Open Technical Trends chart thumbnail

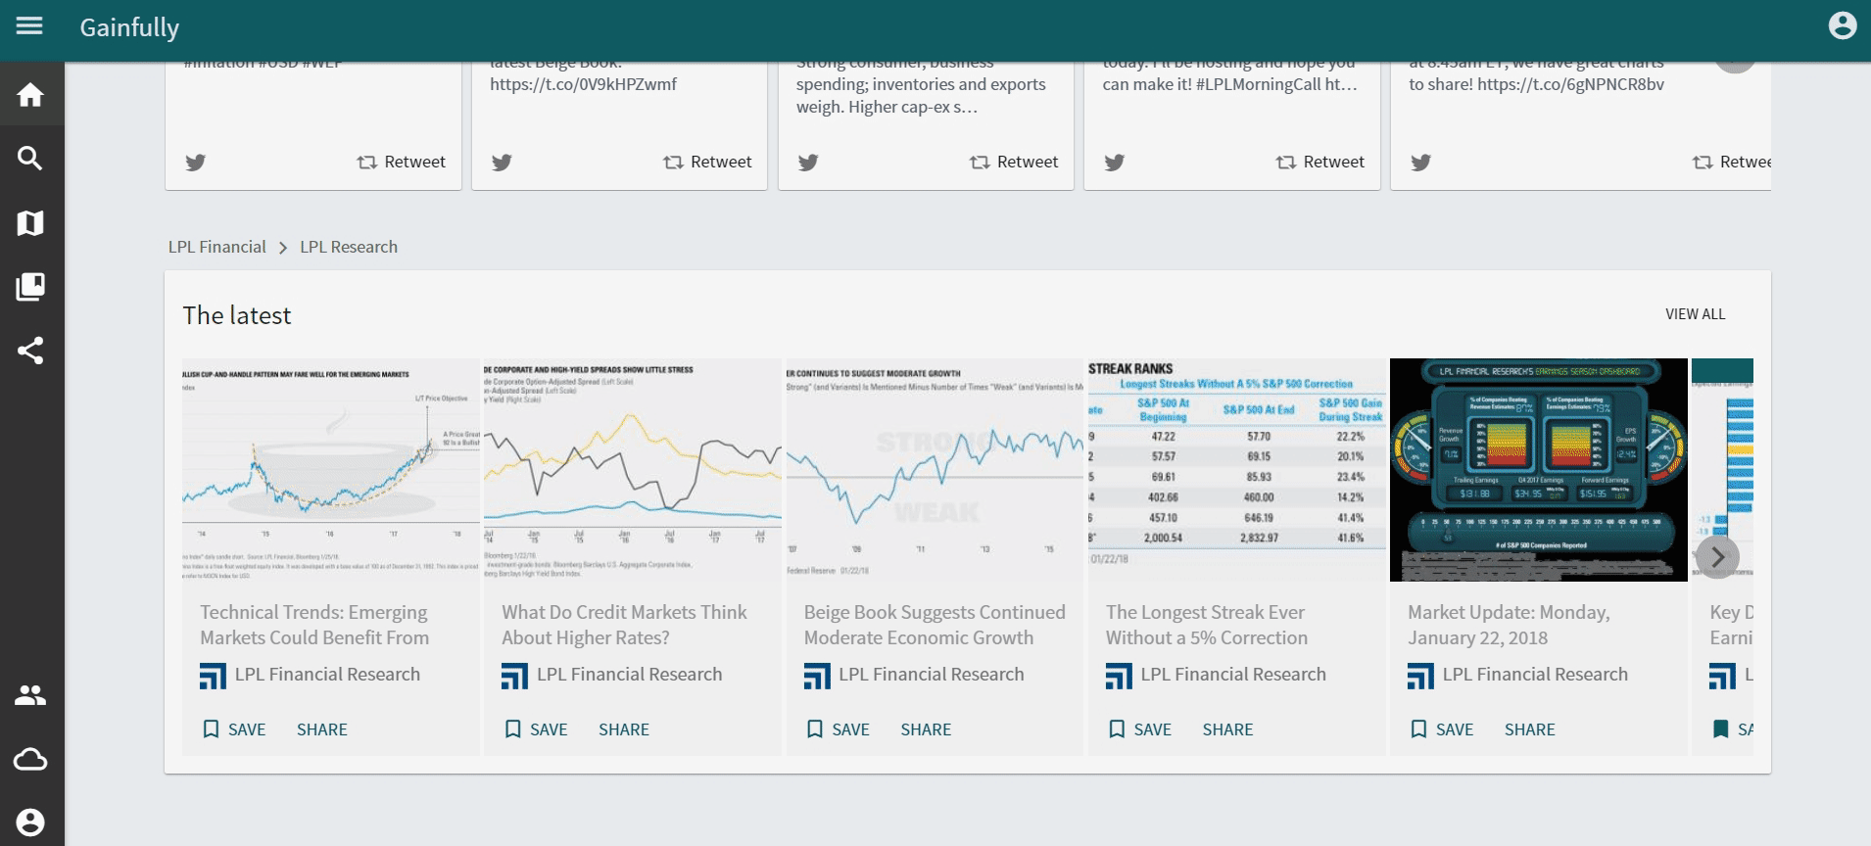331,470
